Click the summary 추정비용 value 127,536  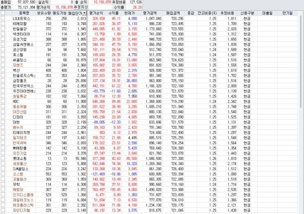[x=135, y=2]
